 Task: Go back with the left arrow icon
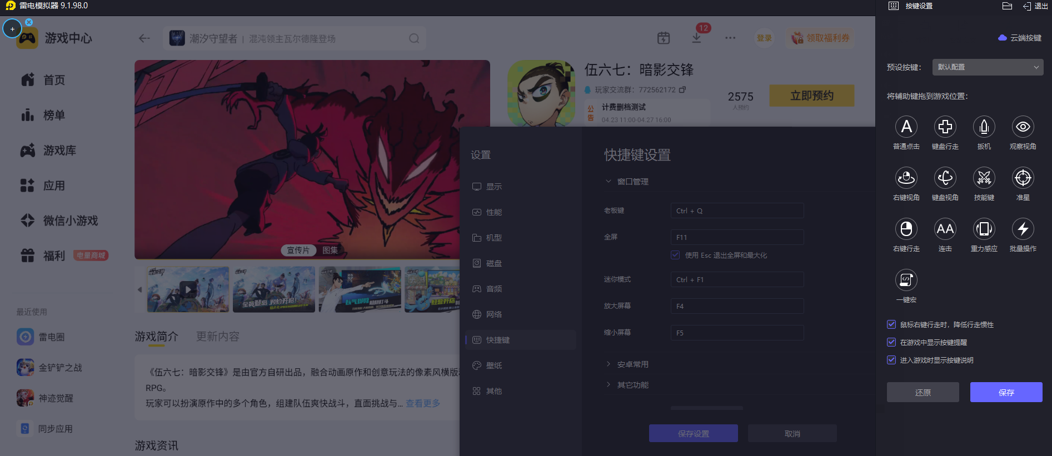(144, 38)
